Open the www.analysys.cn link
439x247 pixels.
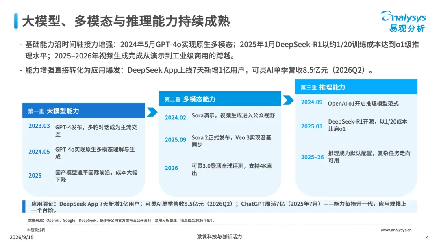[x=396, y=230]
